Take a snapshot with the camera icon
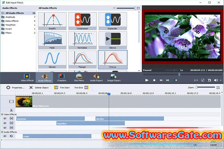Viewport: 224px width, 149px height. coord(209,80)
